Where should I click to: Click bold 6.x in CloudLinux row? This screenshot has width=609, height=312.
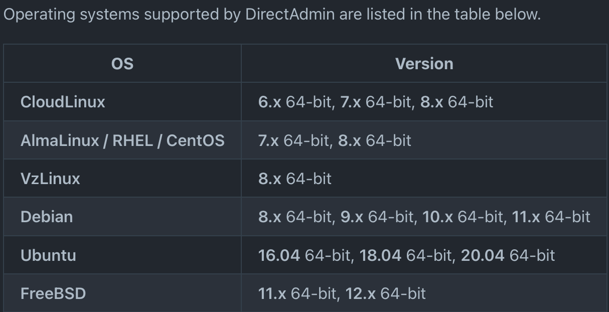point(270,102)
